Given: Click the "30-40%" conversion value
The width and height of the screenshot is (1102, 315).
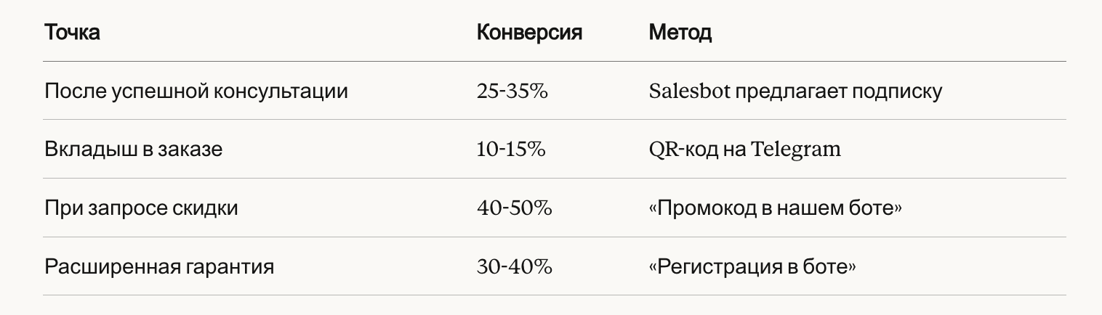Looking at the screenshot, I should 514,266.
